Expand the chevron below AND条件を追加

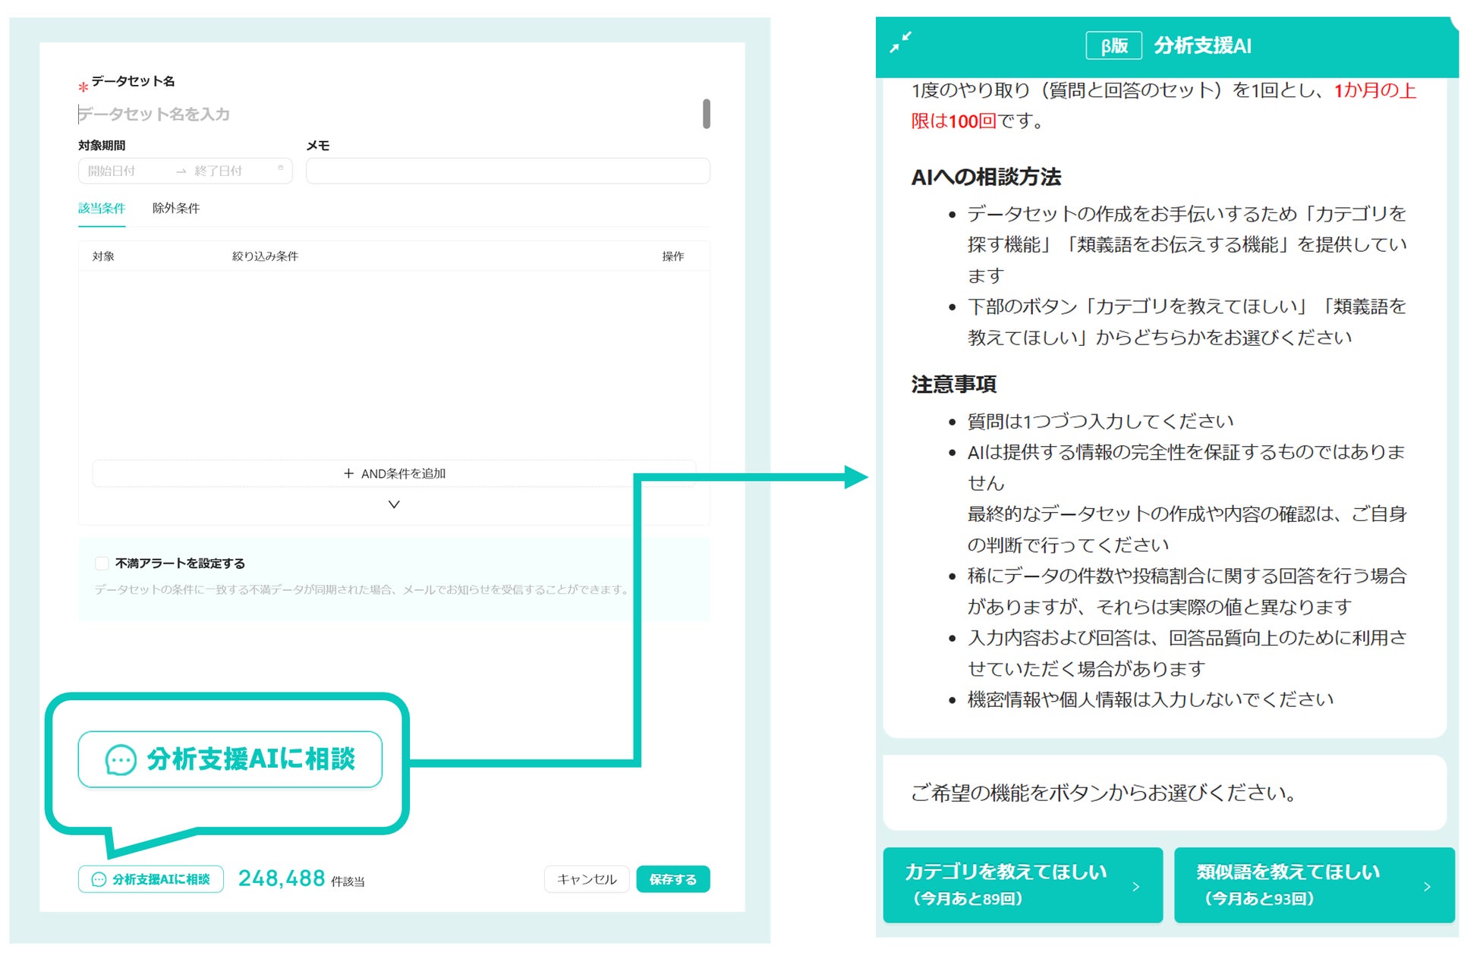coord(394,504)
